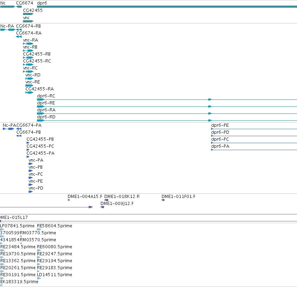Select the CG42455-PB protein
The height and width of the screenshot is (287, 297).
[28, 143]
